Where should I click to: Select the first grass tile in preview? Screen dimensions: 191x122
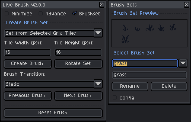(125, 28)
